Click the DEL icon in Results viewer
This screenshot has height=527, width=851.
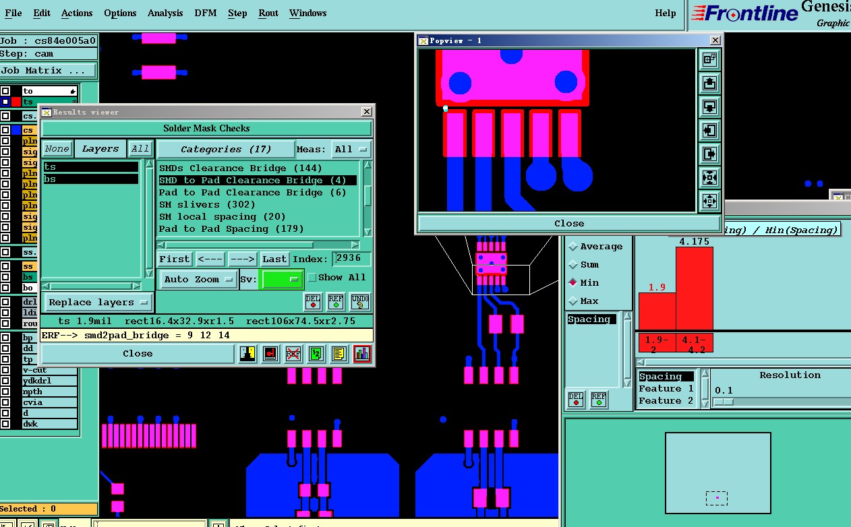313,301
